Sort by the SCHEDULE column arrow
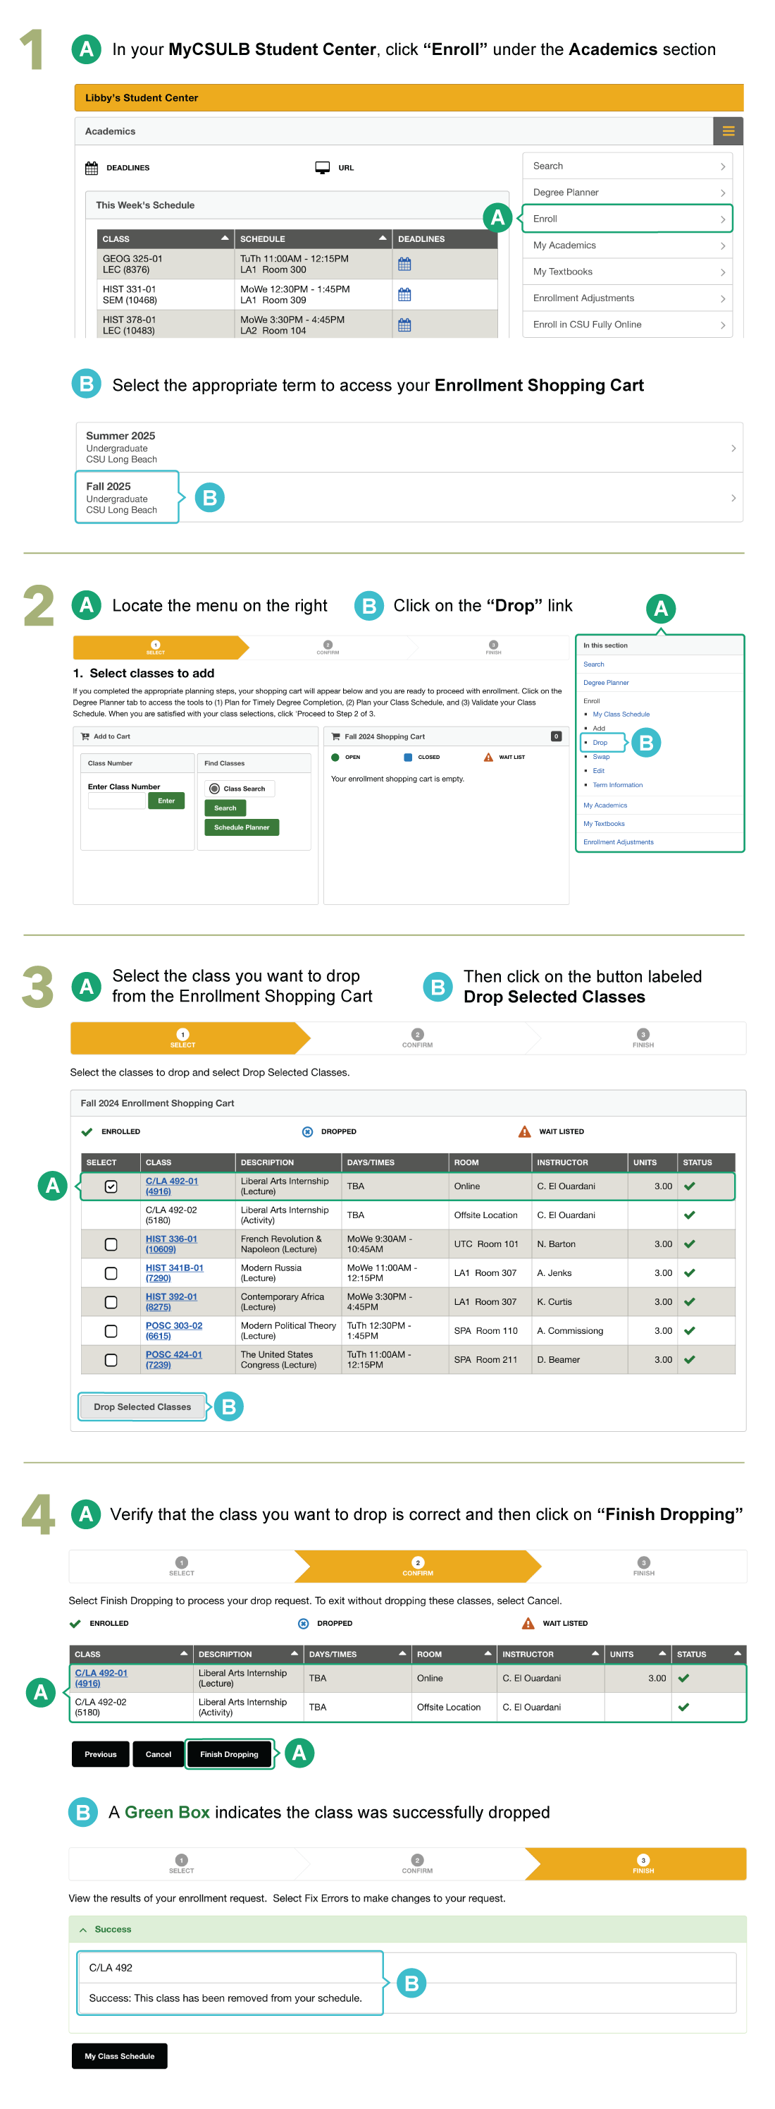 click(382, 238)
